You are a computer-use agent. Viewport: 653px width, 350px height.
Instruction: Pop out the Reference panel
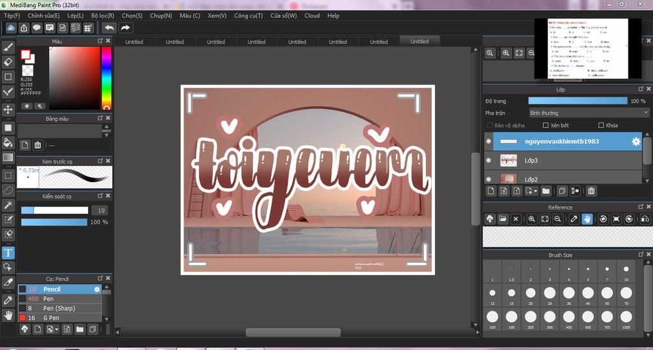(640, 207)
